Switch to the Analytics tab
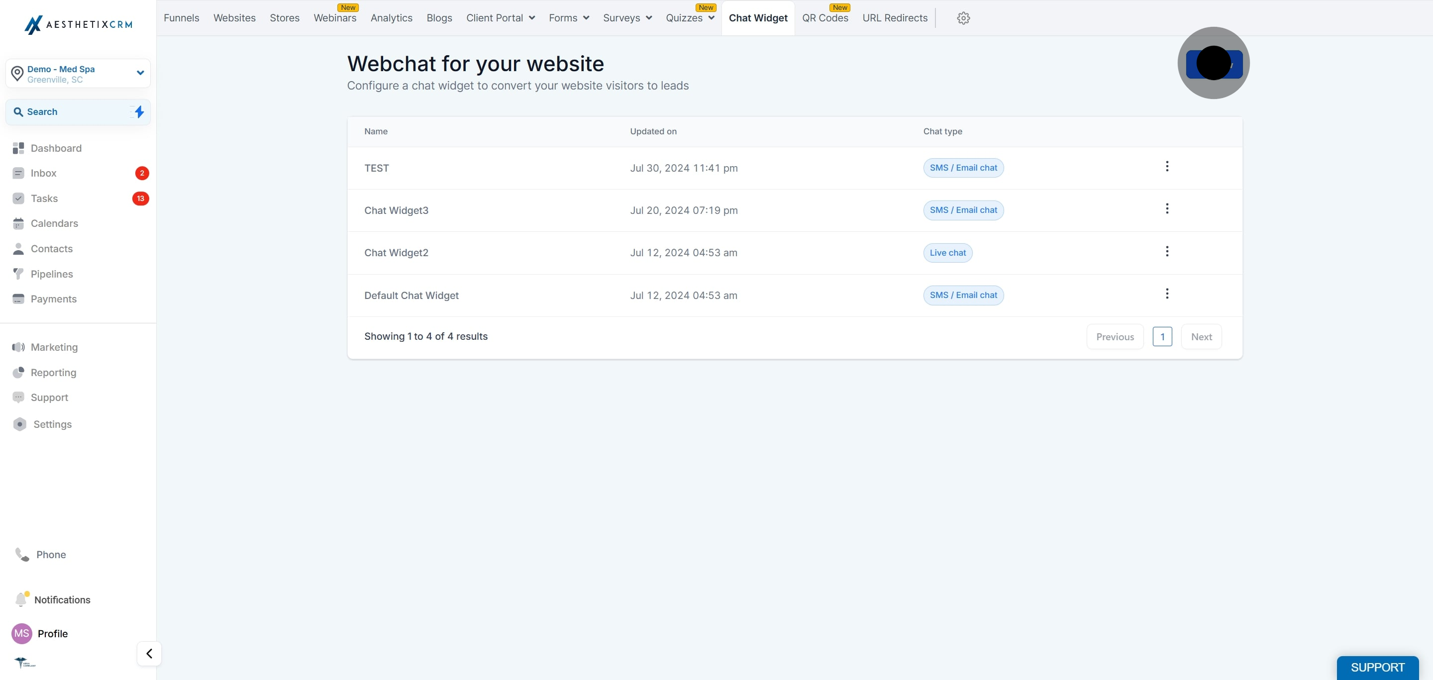Image resolution: width=1433 pixels, height=680 pixels. (391, 18)
